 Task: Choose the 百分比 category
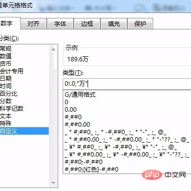pyautogui.click(x=24, y=94)
